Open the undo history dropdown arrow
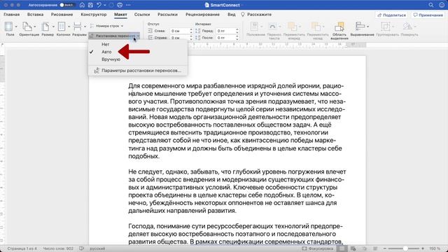The image size is (448, 252). (104, 5)
